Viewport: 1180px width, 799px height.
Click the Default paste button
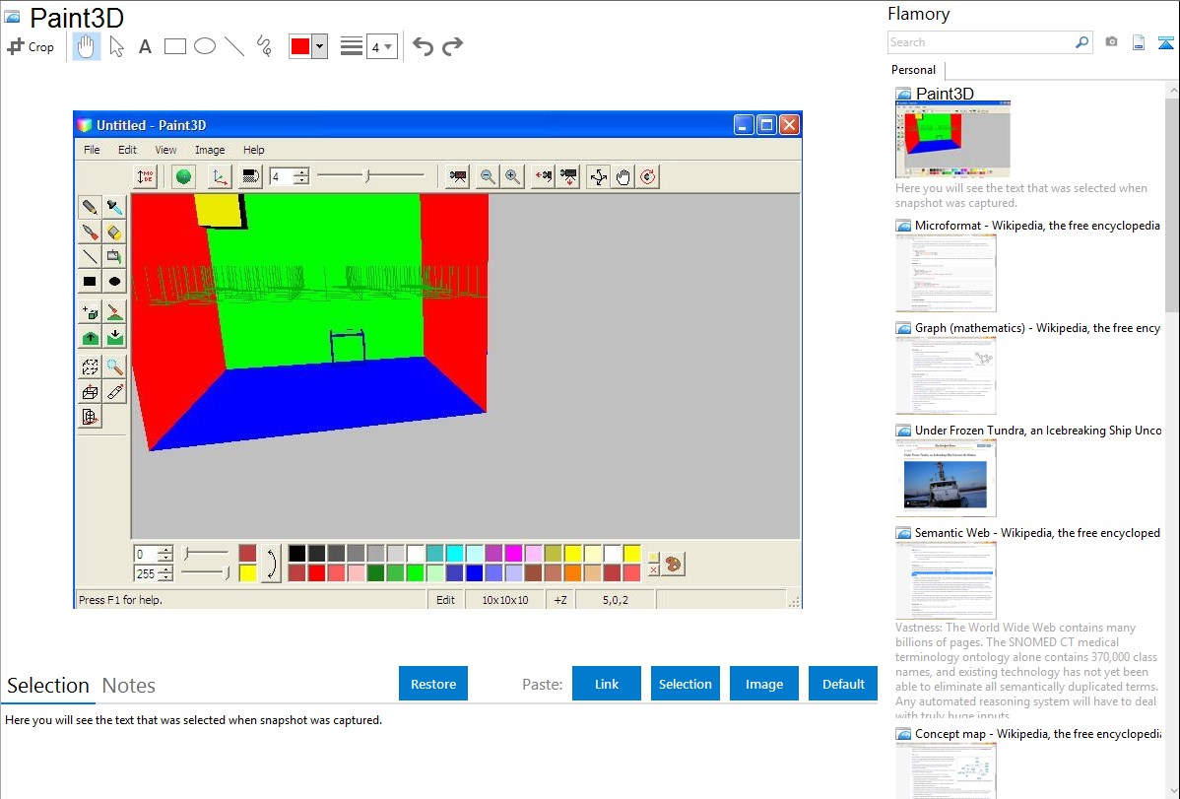pos(843,684)
